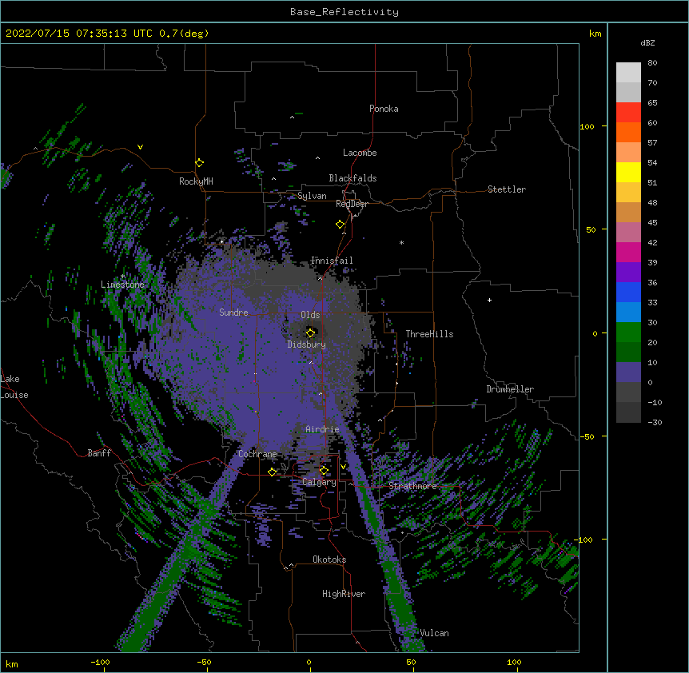Click the violet 36–39 dBZ legend swatch
Viewport: 689px width, 673px height.
click(x=628, y=273)
